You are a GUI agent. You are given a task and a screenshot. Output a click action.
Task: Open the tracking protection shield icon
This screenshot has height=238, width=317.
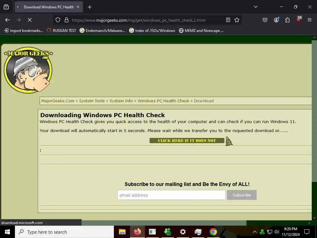point(58,20)
